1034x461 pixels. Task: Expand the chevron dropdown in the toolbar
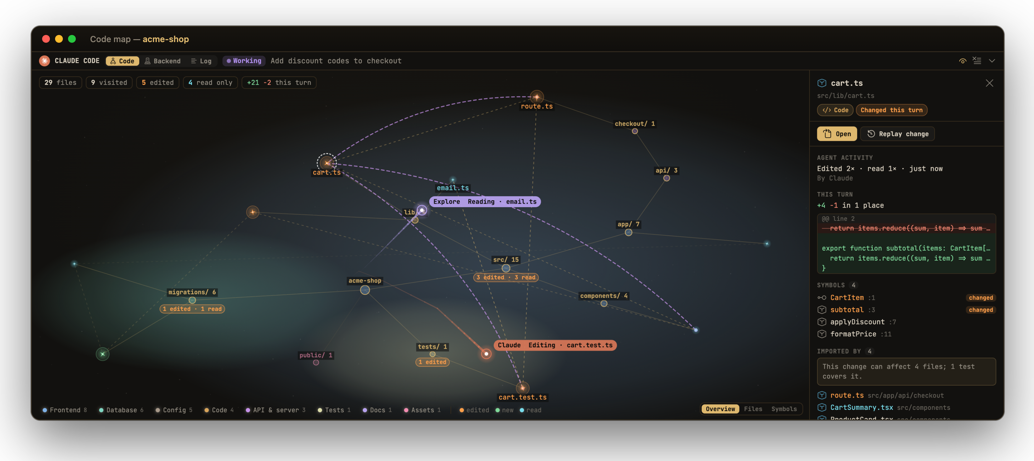(992, 61)
